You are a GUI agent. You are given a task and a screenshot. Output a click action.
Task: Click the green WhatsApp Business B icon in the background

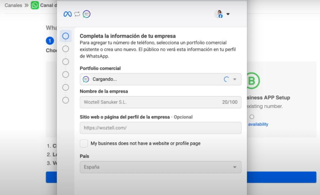click(x=253, y=81)
